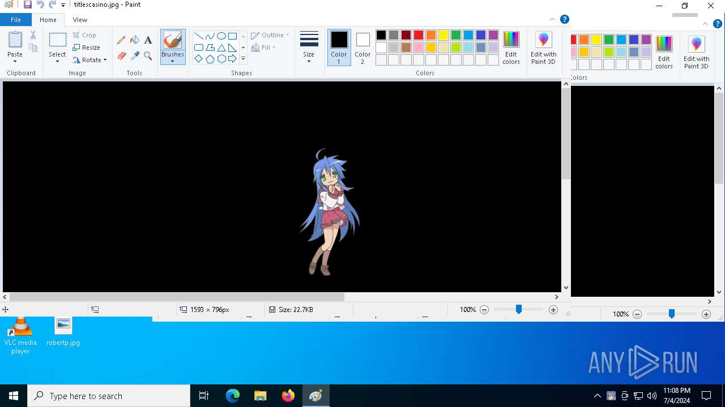Select the Magnifier tool

click(x=148, y=56)
